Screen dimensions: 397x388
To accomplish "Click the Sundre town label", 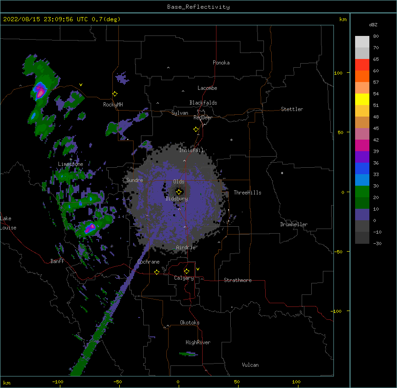I will (134, 180).
